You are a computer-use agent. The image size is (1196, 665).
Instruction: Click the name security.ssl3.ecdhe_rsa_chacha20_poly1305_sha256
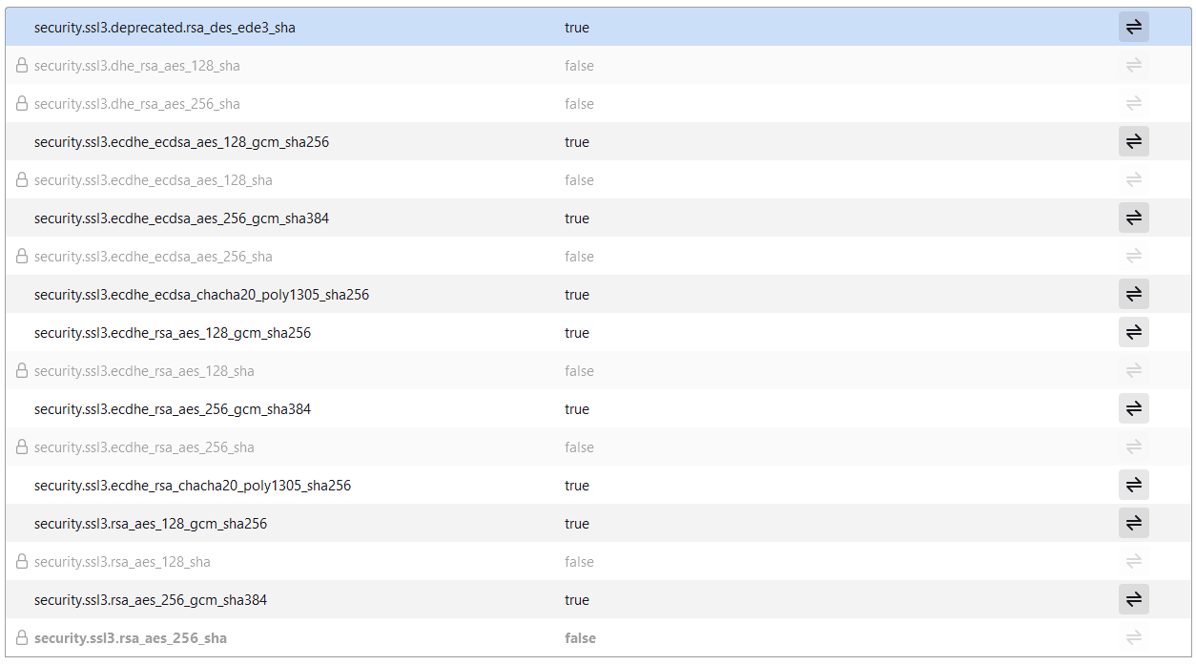click(x=193, y=486)
